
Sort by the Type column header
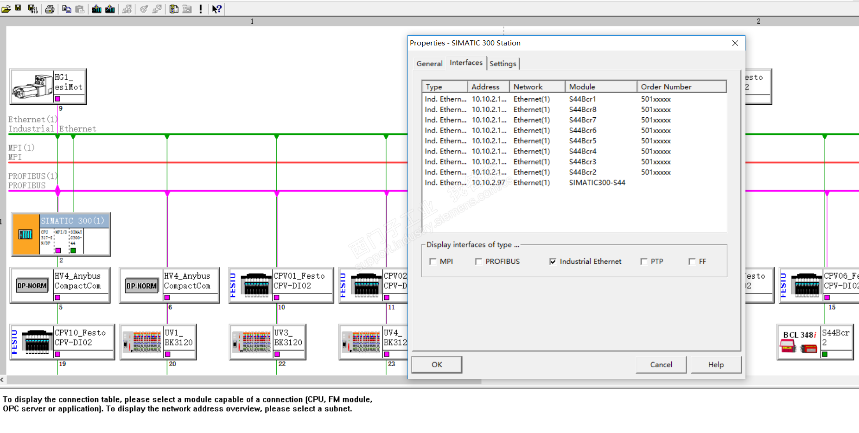pyautogui.click(x=445, y=87)
